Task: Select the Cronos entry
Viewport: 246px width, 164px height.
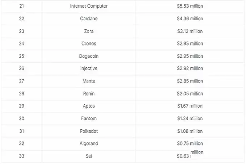Action: tap(89, 43)
